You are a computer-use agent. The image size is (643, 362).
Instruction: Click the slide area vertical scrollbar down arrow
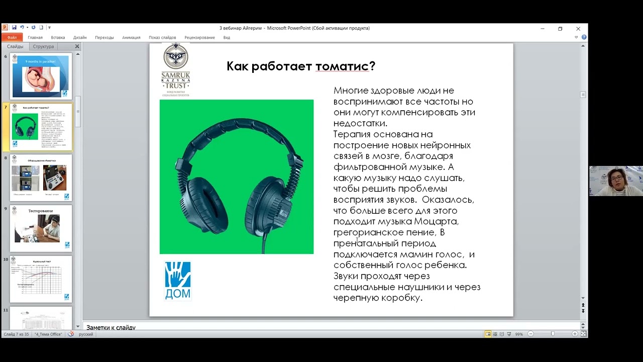[583, 298]
